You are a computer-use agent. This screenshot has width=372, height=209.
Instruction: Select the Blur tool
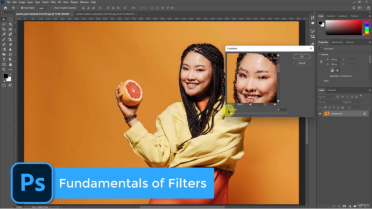coord(10,49)
